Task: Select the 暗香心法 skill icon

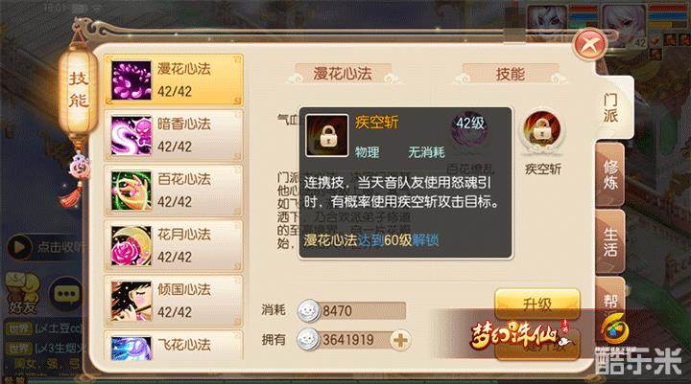Action: click(x=131, y=135)
